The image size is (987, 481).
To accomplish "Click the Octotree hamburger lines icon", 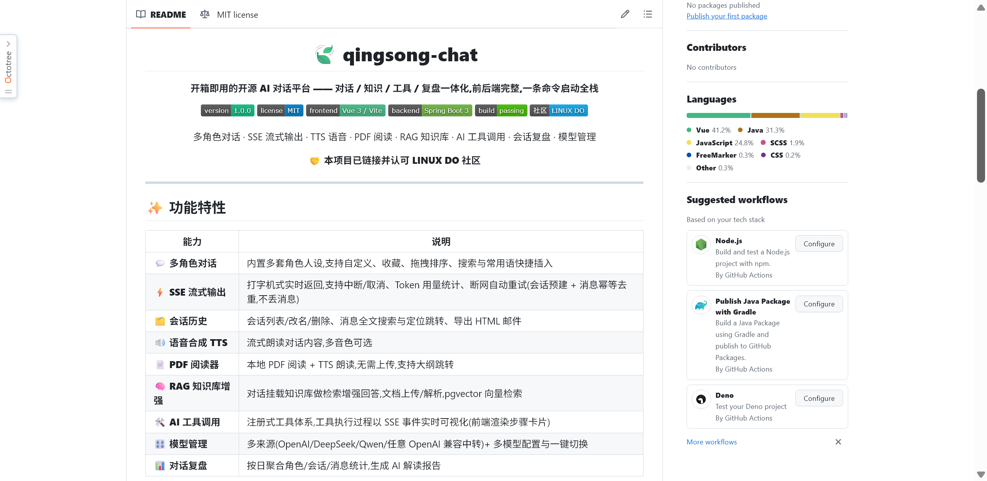I will (8, 92).
